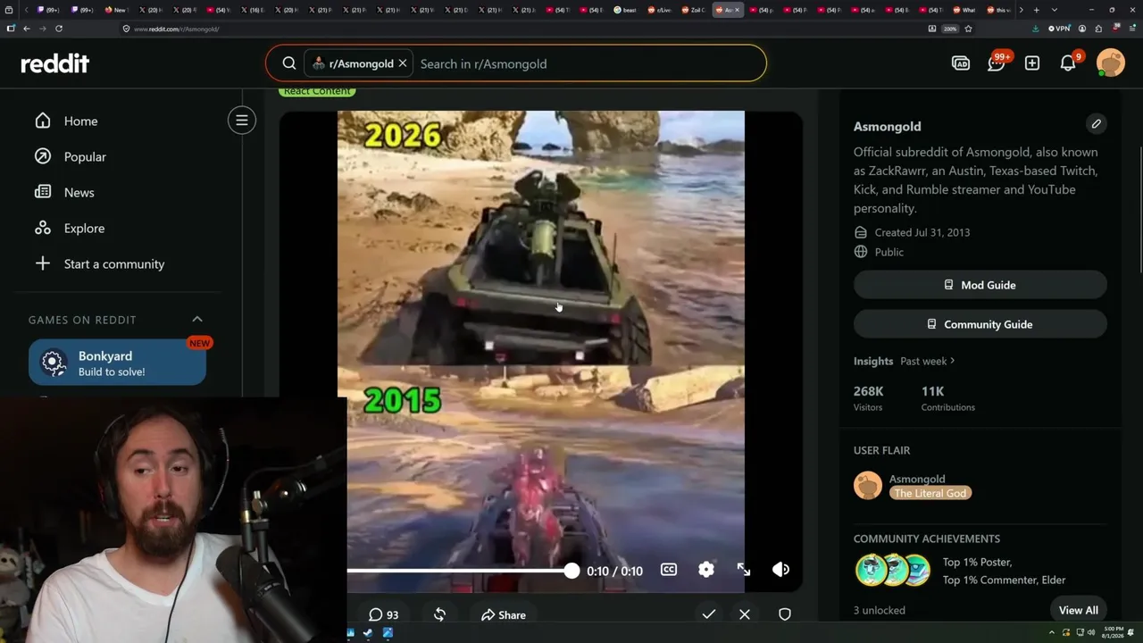Edit community details with pencil icon
Screen dimensions: 1143x643
[1096, 124]
